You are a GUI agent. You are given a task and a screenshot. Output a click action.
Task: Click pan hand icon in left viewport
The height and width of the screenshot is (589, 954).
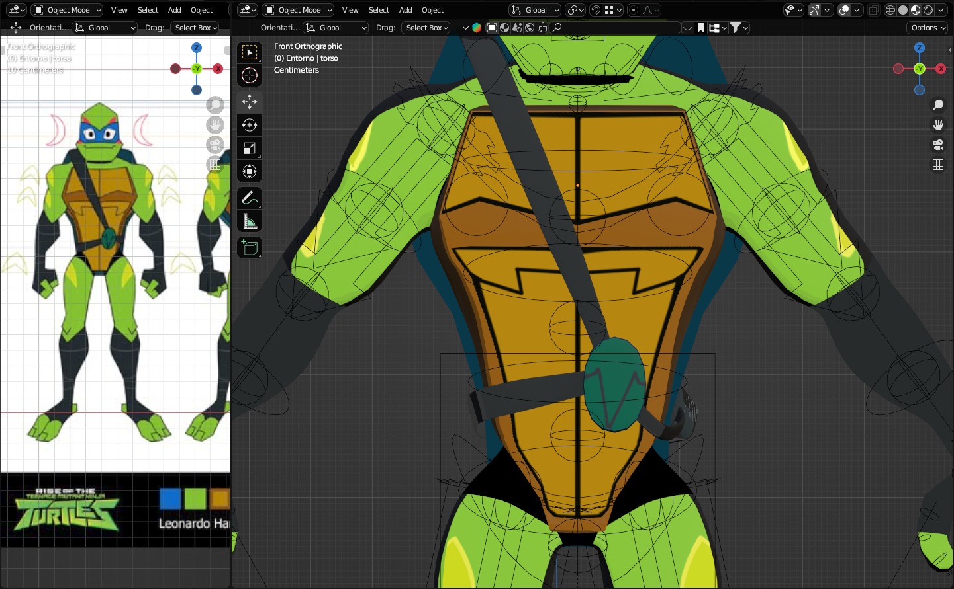coord(215,125)
